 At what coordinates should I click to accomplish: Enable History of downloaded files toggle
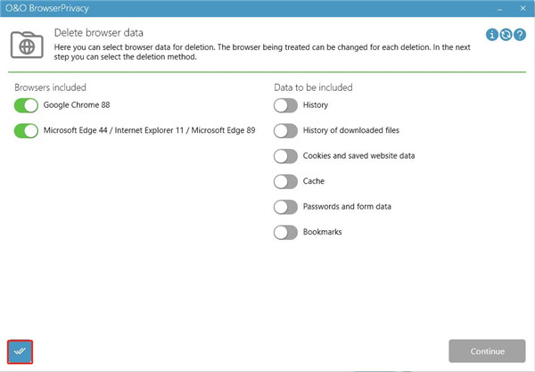pyautogui.click(x=285, y=130)
